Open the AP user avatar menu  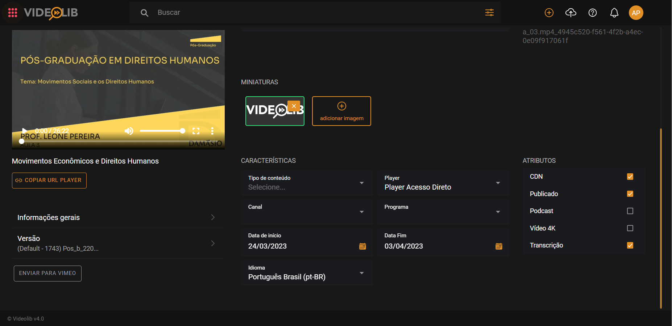click(x=636, y=13)
